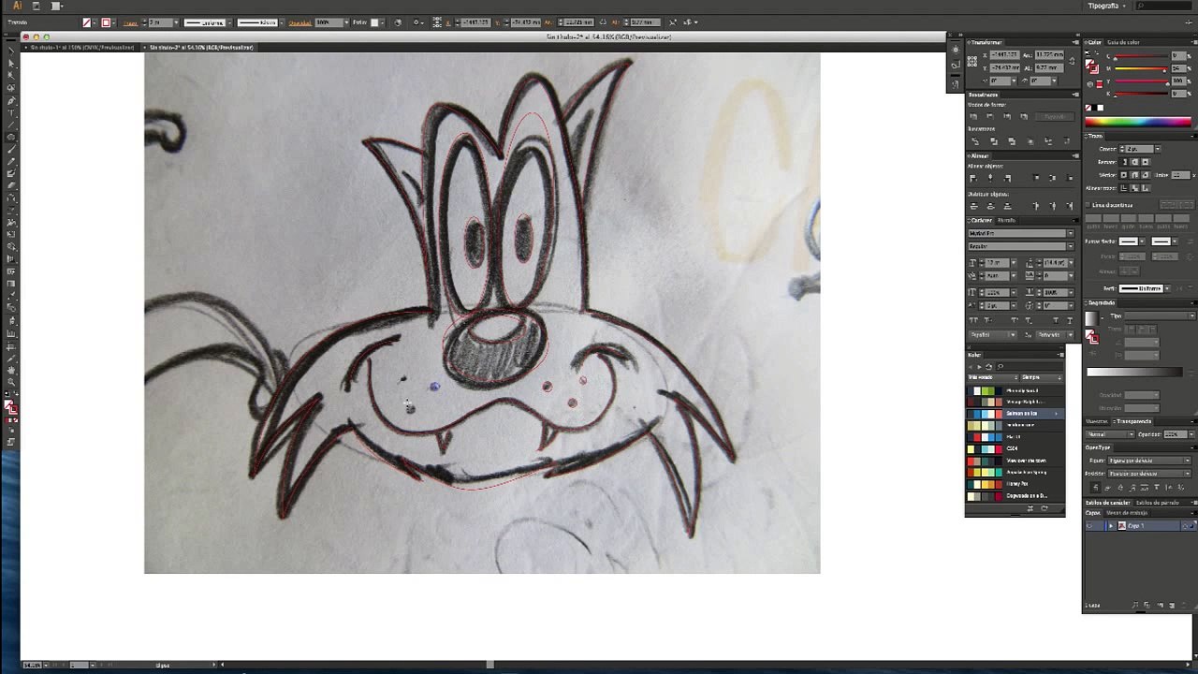The image size is (1198, 674).
Task: Switch to the Muestras tab
Action: [x=1096, y=421]
